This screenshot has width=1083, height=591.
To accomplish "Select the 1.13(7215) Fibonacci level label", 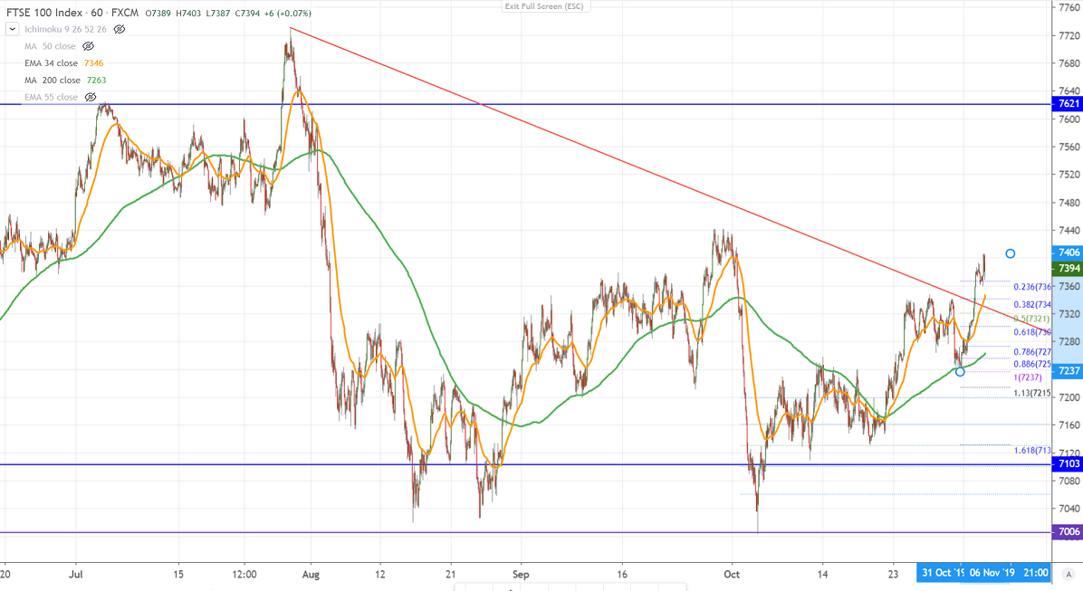I will point(1032,393).
